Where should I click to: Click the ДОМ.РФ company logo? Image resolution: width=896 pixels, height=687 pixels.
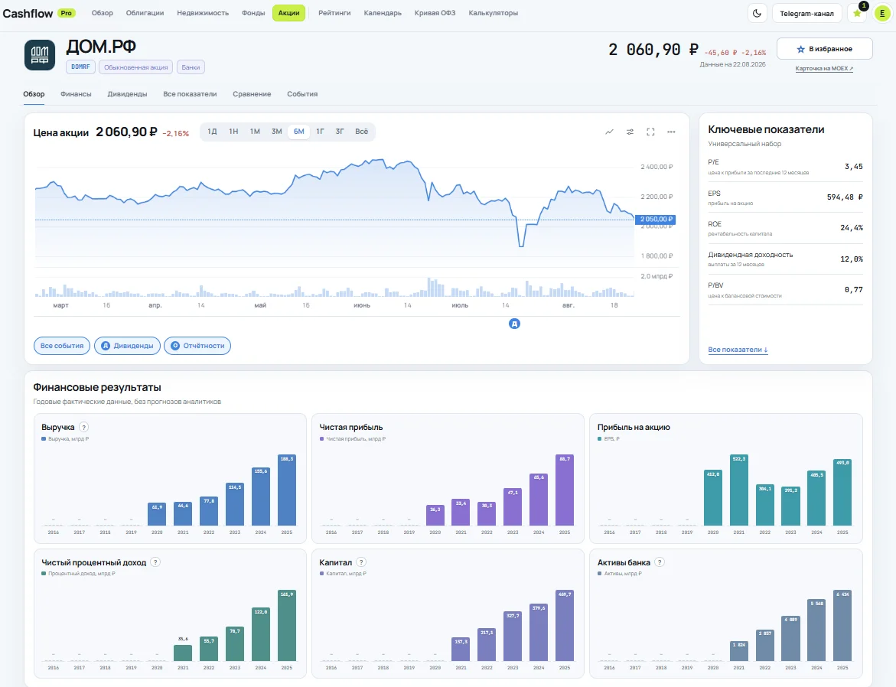tap(40, 55)
